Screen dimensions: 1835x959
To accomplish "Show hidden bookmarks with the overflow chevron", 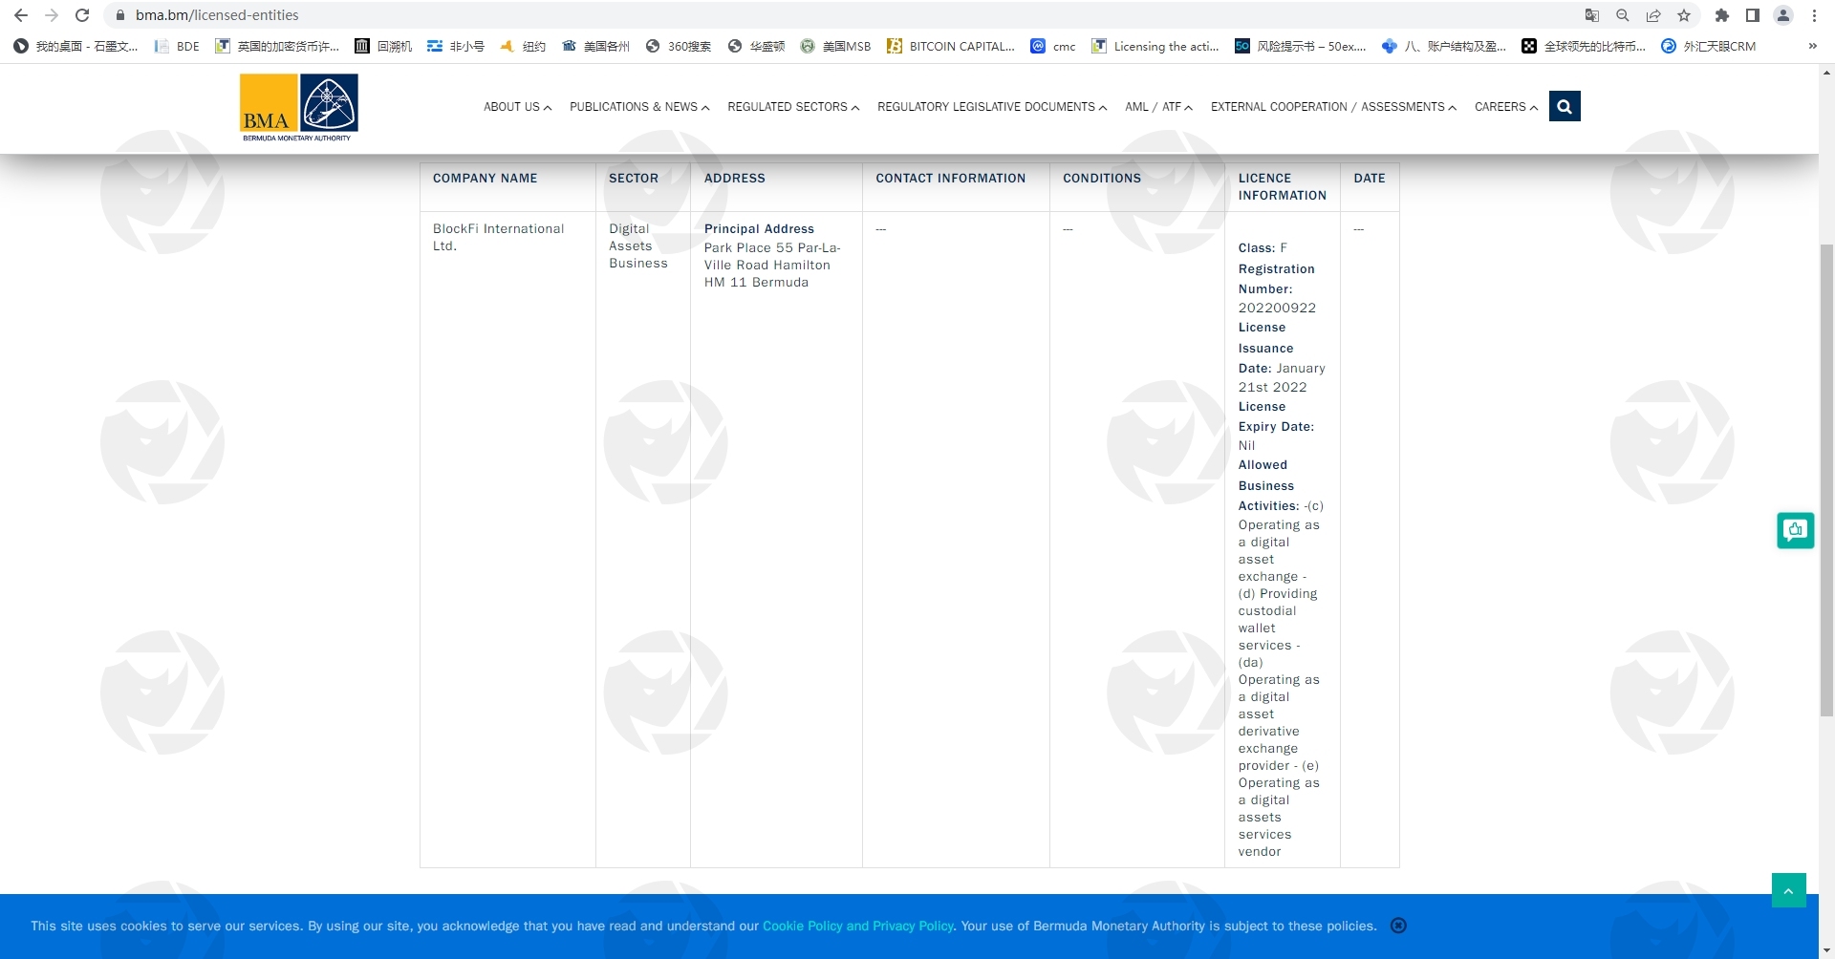I will 1812,46.
